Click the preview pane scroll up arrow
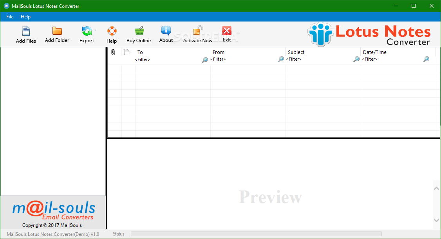The width and height of the screenshot is (441, 239). click(x=436, y=189)
